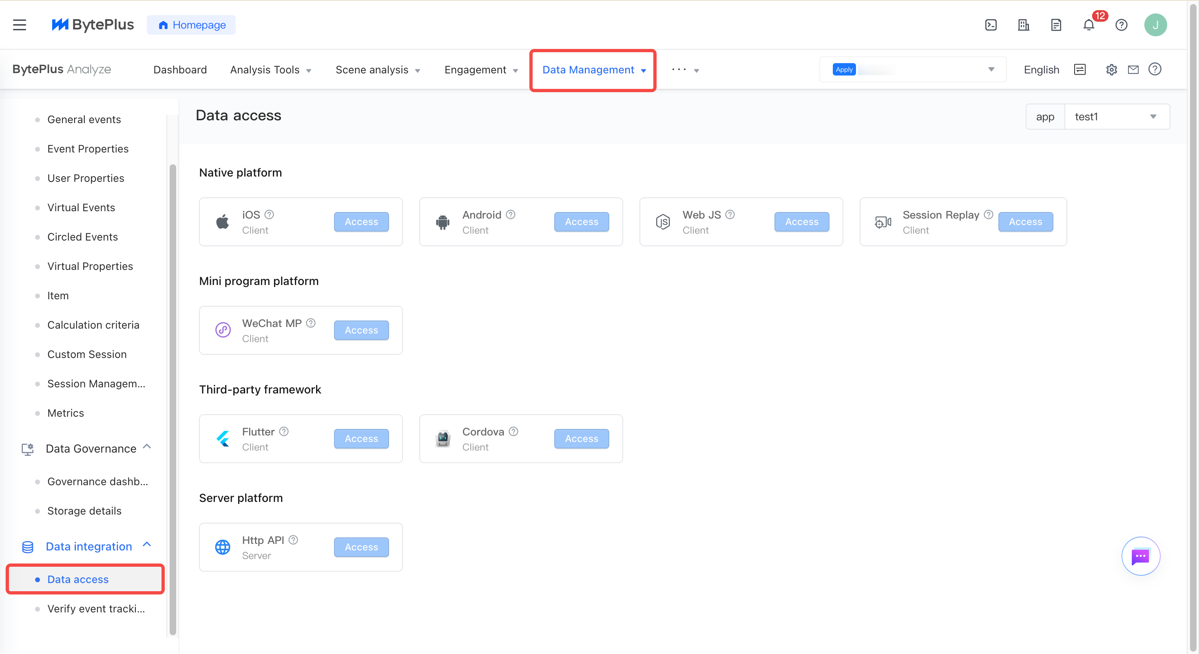This screenshot has height=654, width=1199.
Task: Open the document icon in top bar
Action: [x=1055, y=25]
